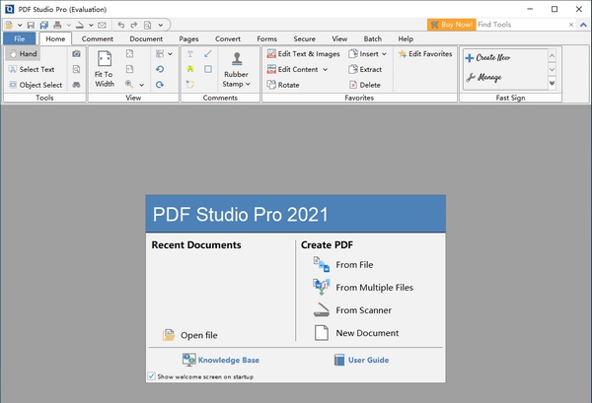592x403 pixels.
Task: Click the Save As double-disk icon
Action: (x=44, y=25)
